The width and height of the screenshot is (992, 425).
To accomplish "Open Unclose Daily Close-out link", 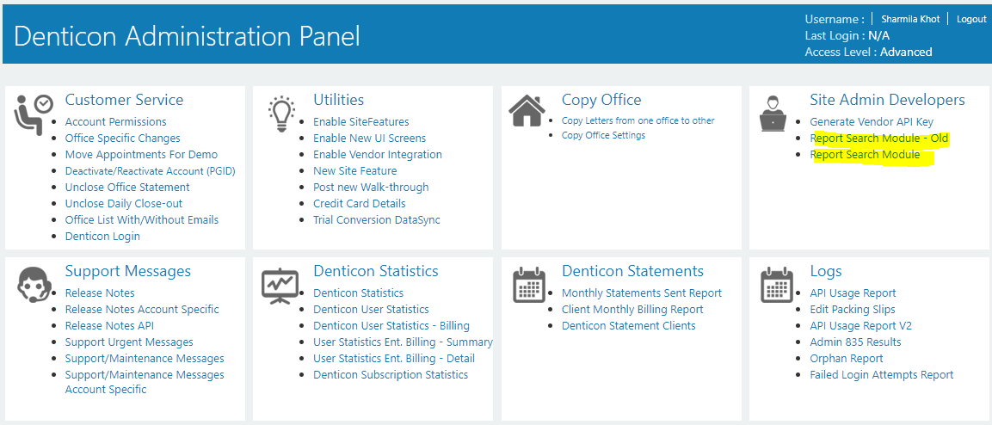I will point(124,204).
